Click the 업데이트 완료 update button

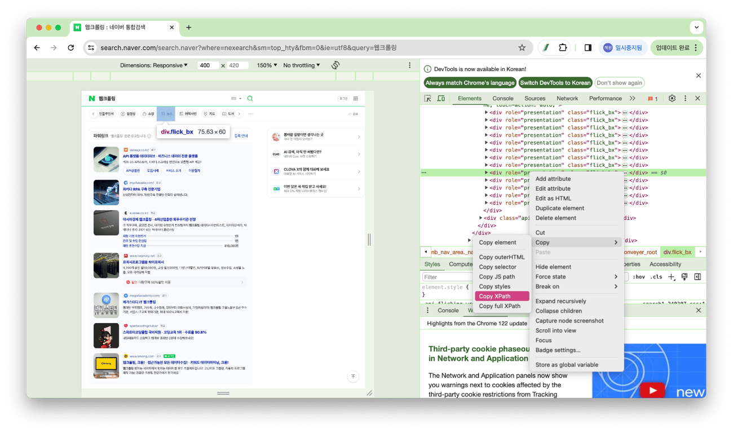tap(677, 48)
